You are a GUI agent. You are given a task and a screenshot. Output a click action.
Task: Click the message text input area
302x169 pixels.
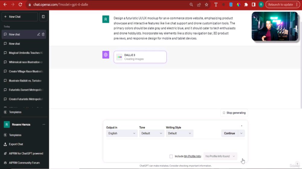click(x=175, y=146)
